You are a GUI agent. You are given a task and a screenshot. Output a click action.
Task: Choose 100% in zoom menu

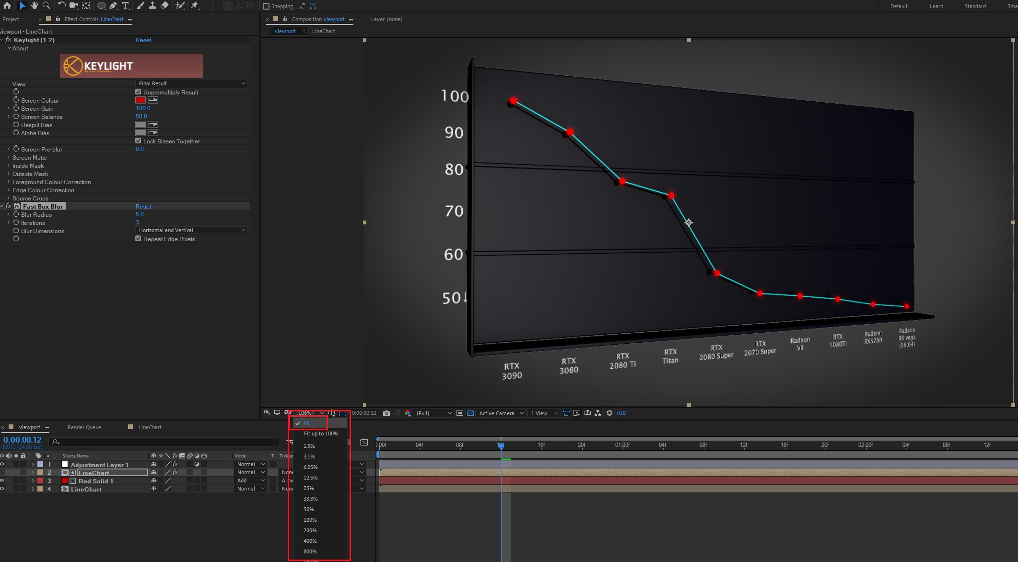click(310, 520)
